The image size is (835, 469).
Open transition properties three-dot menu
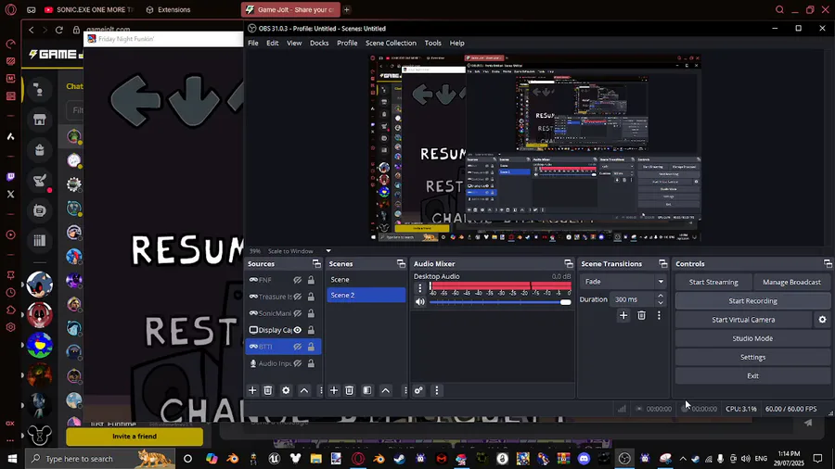pyautogui.click(x=659, y=315)
